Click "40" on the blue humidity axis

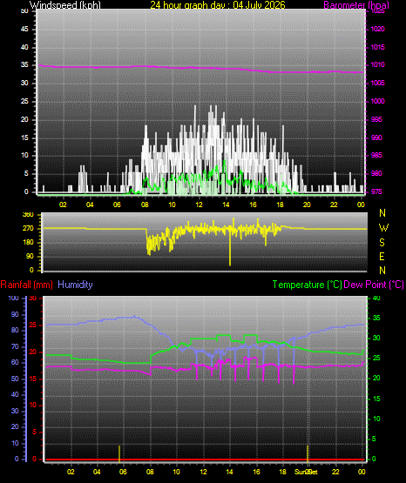pyautogui.click(x=15, y=394)
